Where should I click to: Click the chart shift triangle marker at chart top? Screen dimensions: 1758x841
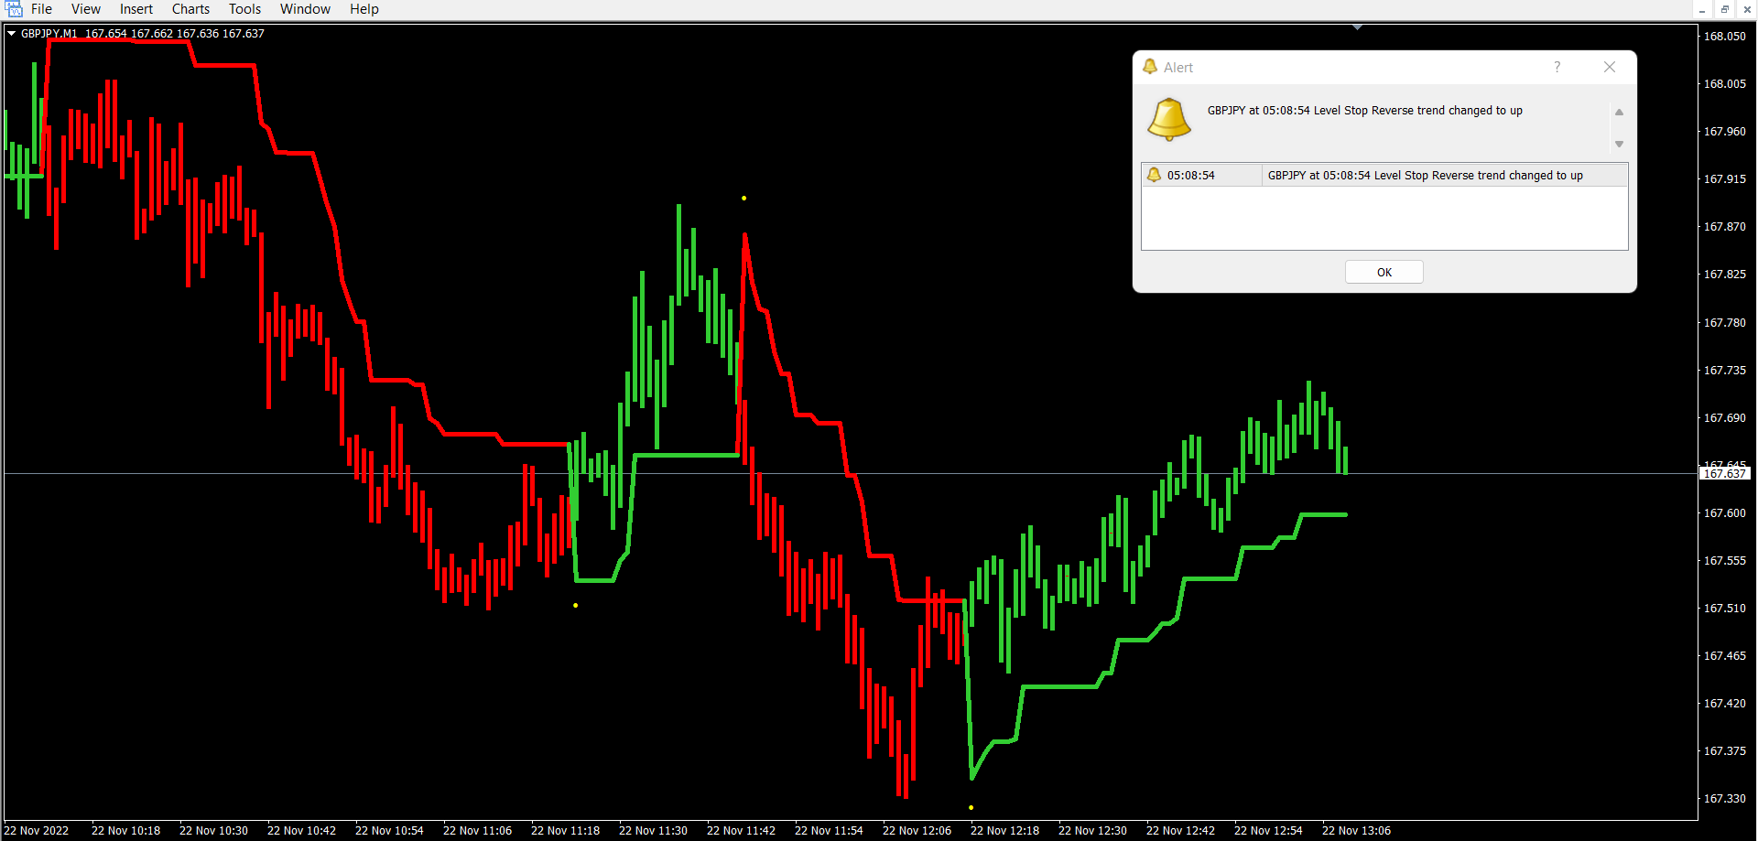(x=1357, y=27)
